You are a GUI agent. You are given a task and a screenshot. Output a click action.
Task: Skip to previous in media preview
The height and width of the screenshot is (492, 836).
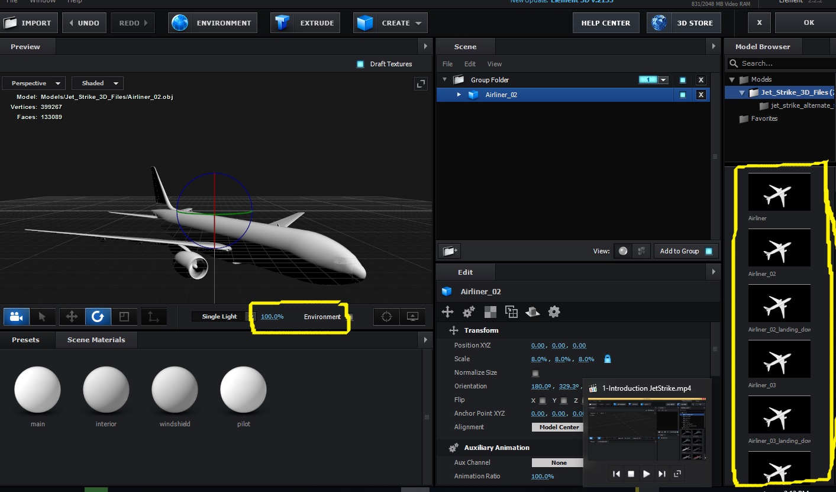616,474
